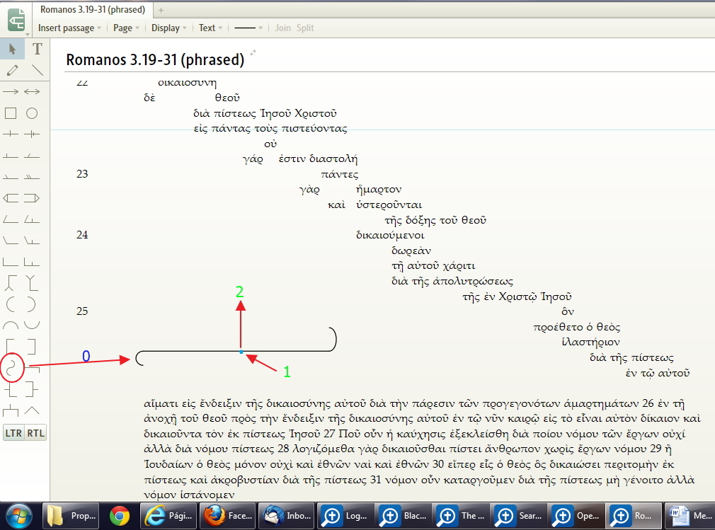Select the left square bracket shape

pyautogui.click(x=11, y=346)
